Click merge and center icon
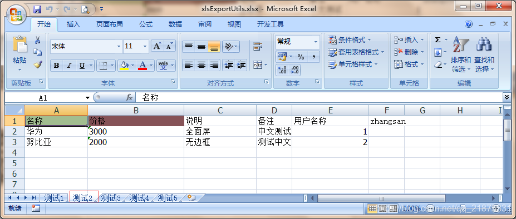This screenshot has height=219, width=516. pyautogui.click(x=258, y=65)
